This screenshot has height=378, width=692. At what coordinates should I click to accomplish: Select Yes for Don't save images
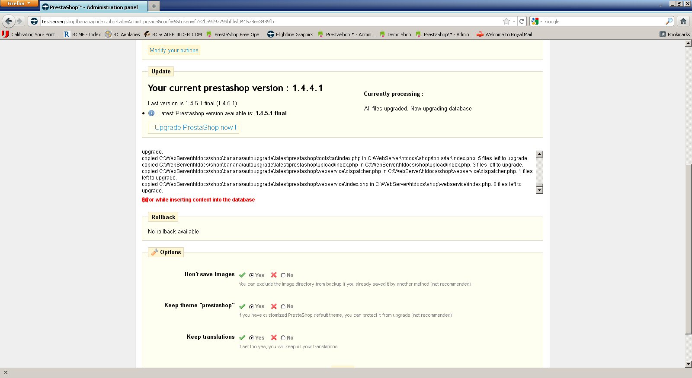point(251,275)
